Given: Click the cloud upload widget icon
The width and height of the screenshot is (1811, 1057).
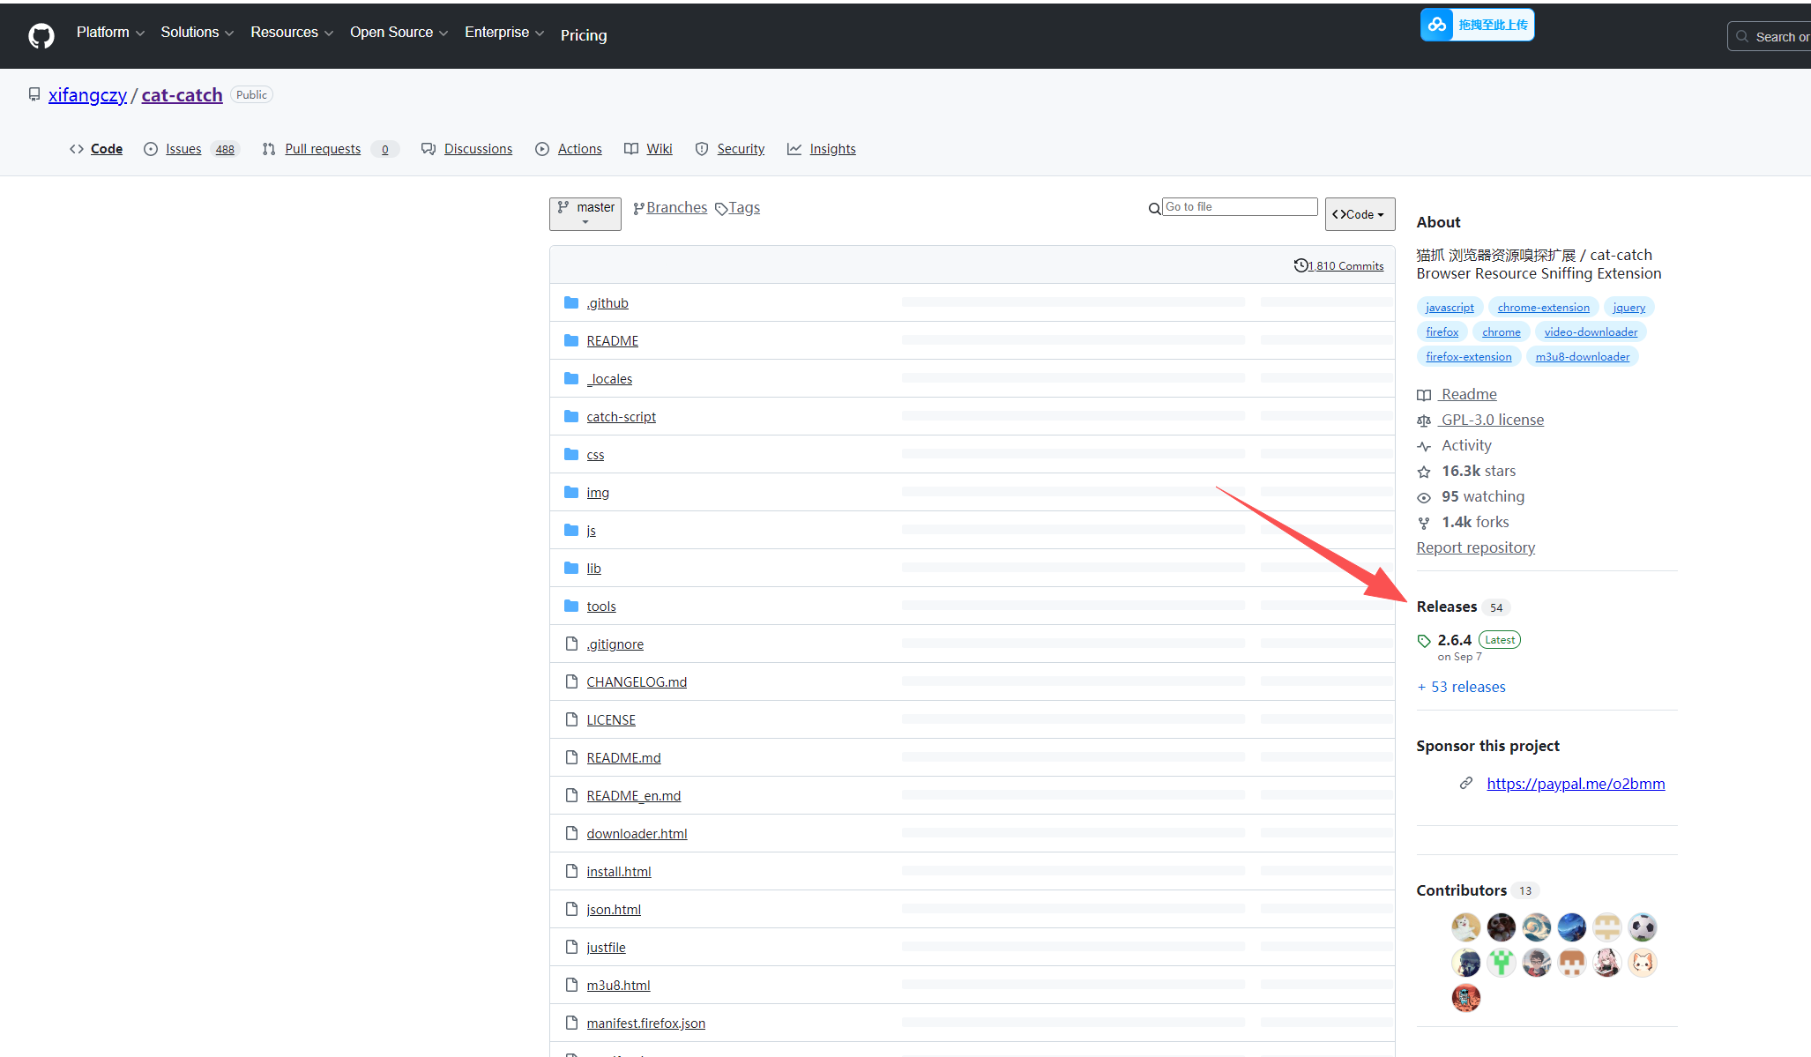Looking at the screenshot, I should (1437, 25).
